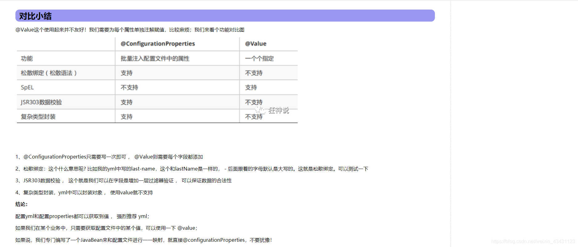This screenshot has height=247, width=578.
Task: Click the @ConfigurationProperties table column header
Action: [x=158, y=44]
